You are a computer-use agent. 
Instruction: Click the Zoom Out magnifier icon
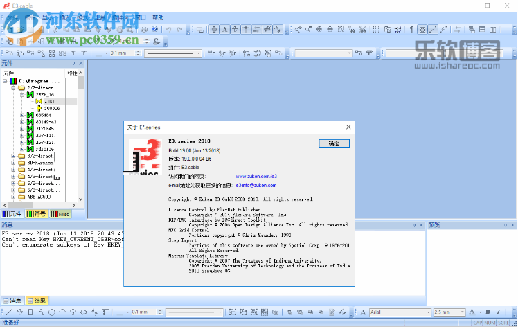pyautogui.click(x=309, y=30)
